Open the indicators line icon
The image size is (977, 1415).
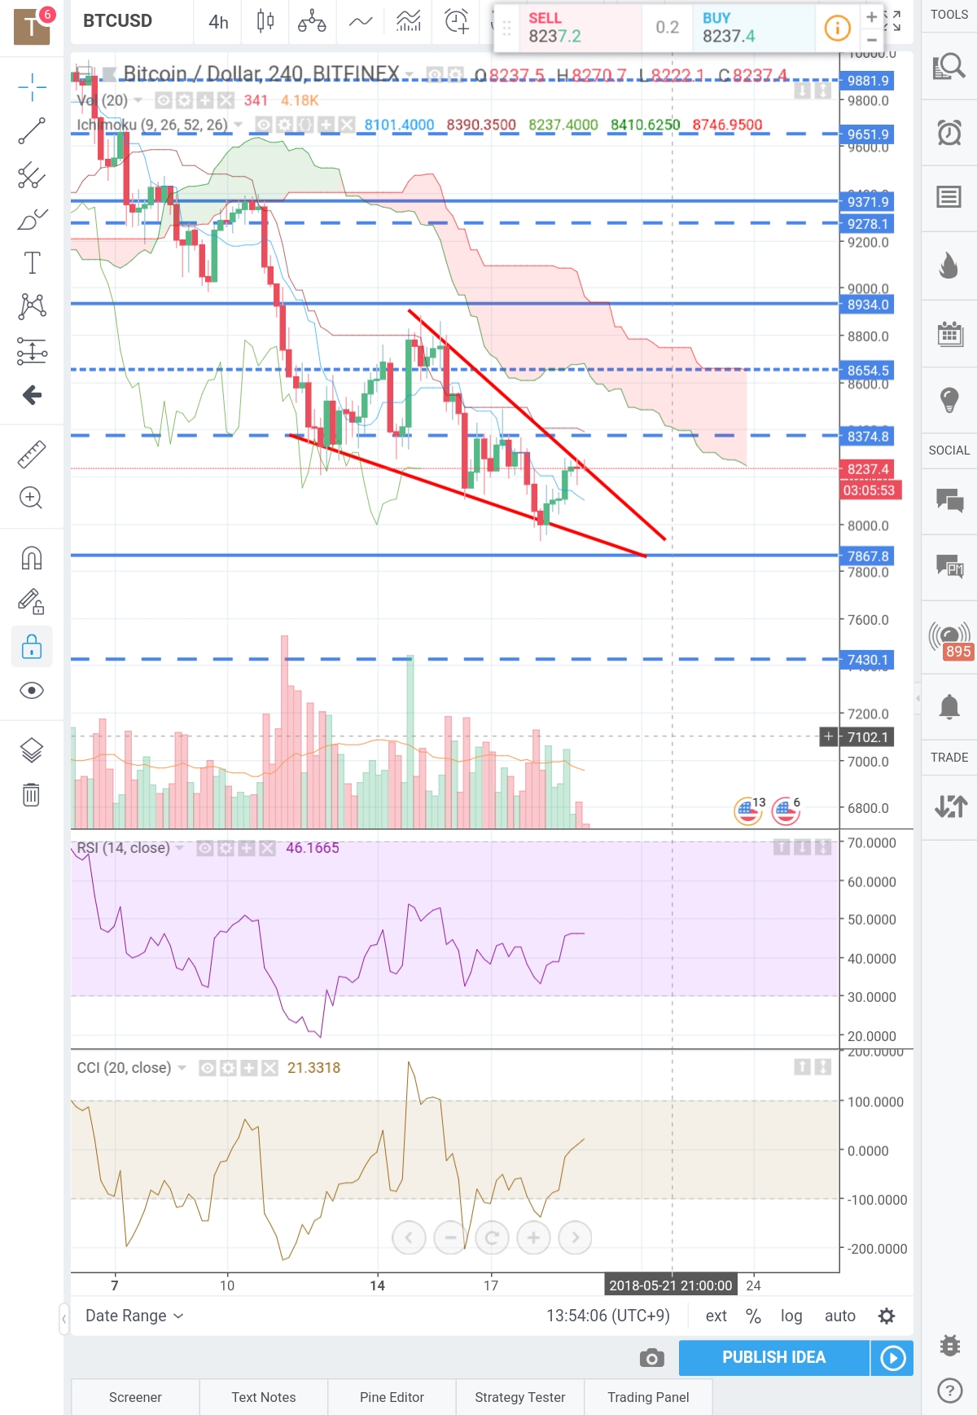point(361,22)
